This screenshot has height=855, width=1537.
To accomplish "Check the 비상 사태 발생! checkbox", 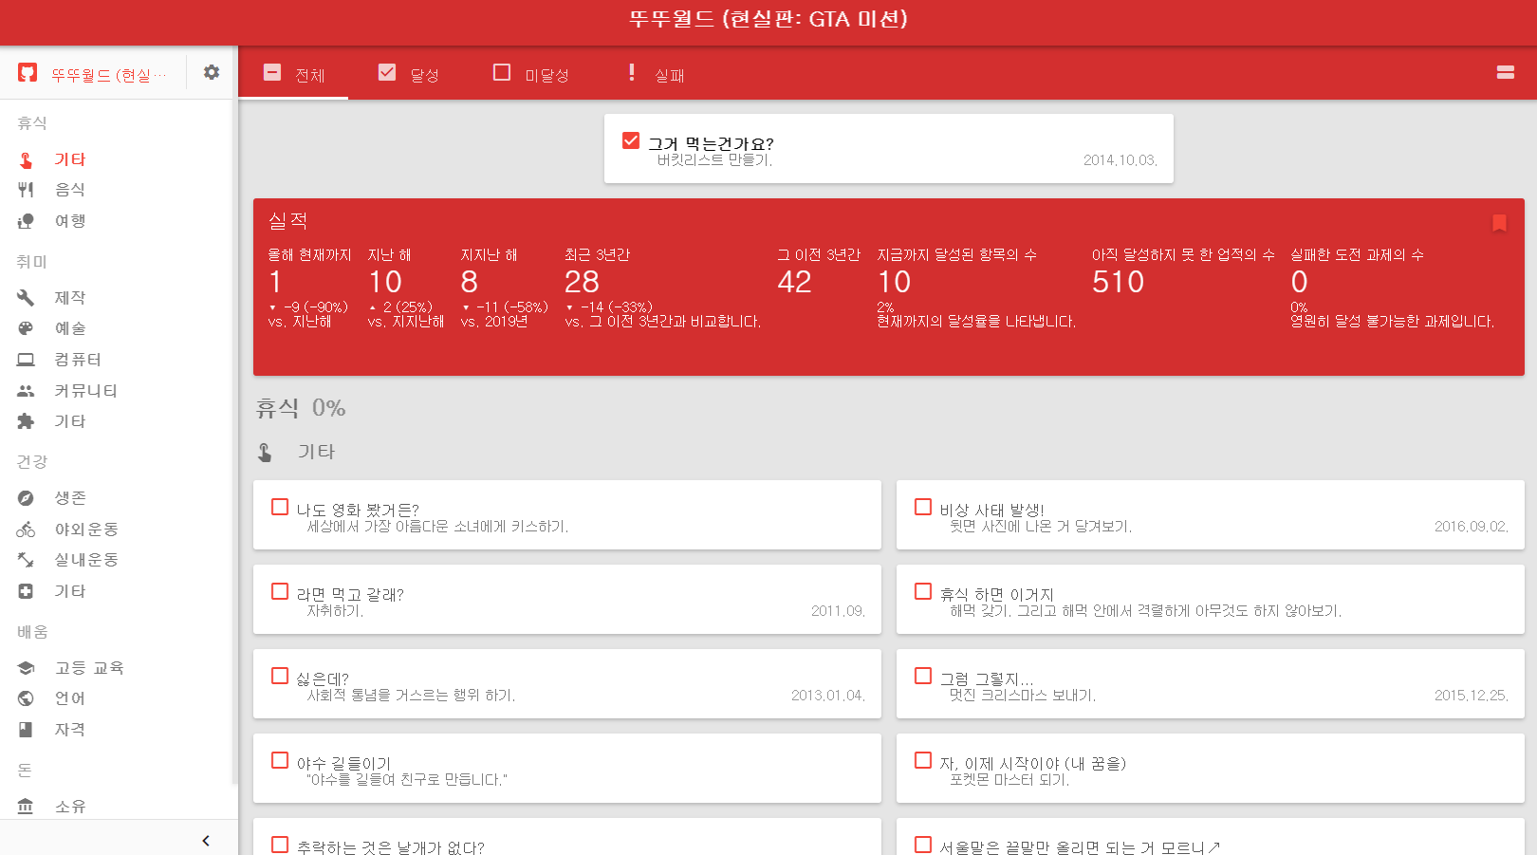I will coord(923,507).
